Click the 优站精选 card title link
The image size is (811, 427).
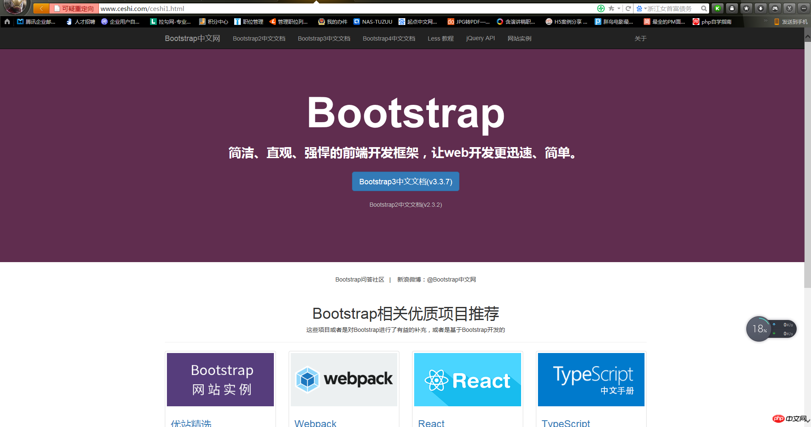click(191, 423)
